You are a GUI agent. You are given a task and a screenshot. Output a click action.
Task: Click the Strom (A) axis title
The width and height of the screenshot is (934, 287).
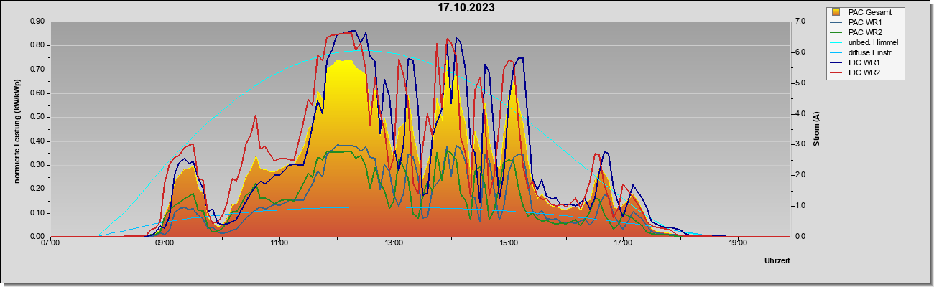[x=817, y=129]
